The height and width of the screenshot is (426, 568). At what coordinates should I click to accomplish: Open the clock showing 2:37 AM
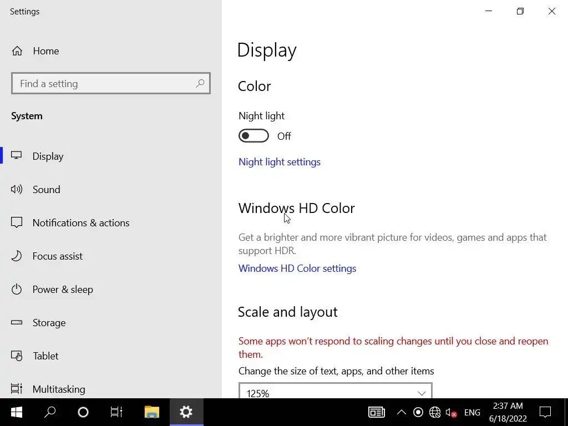click(x=508, y=412)
